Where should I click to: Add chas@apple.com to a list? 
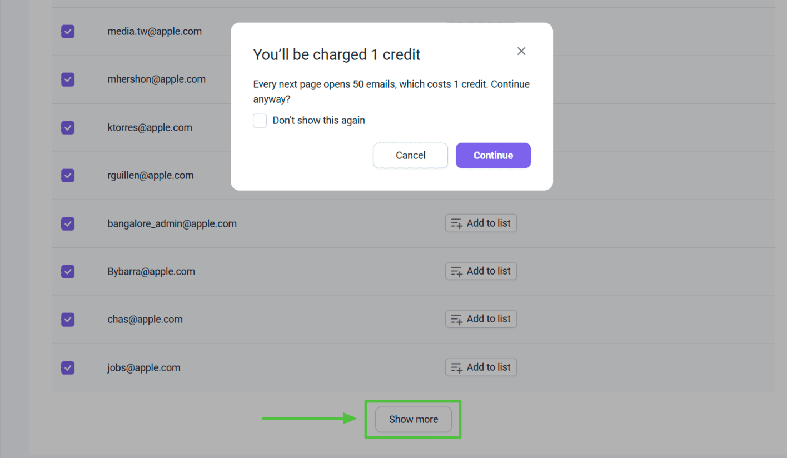[x=481, y=319]
